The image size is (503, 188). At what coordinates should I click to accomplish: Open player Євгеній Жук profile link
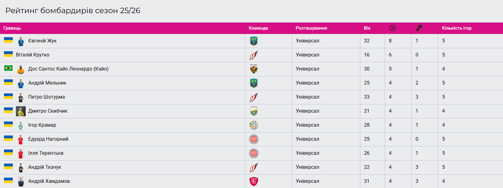point(42,41)
